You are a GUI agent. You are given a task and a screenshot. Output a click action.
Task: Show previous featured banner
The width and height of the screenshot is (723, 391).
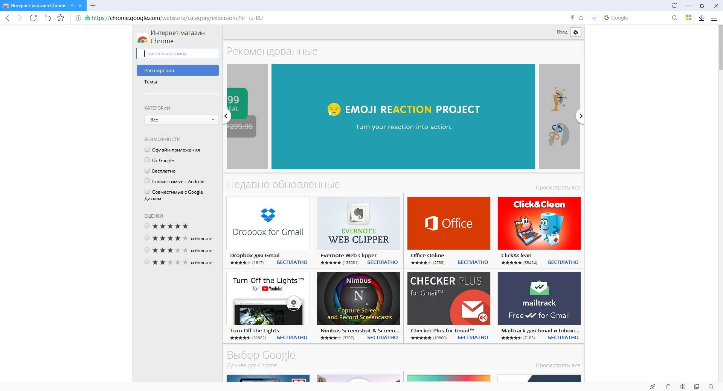(x=226, y=116)
